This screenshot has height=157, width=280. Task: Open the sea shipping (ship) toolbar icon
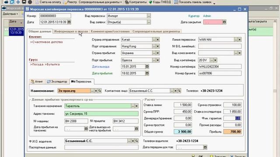pyautogui.click(x=6, y=2)
